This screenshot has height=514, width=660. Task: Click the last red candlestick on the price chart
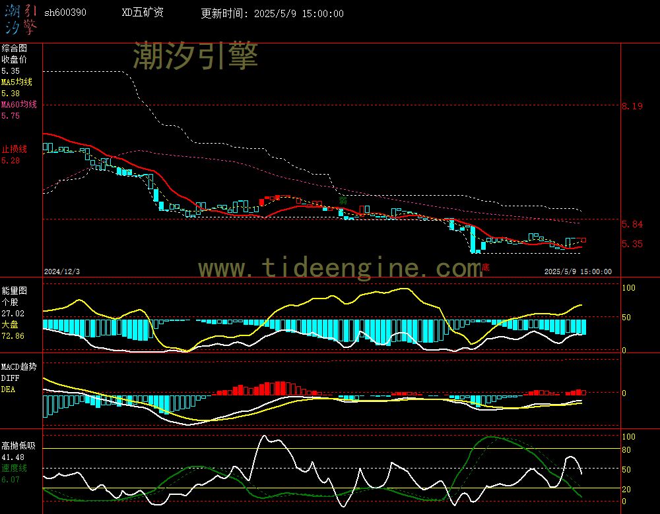coord(583,241)
